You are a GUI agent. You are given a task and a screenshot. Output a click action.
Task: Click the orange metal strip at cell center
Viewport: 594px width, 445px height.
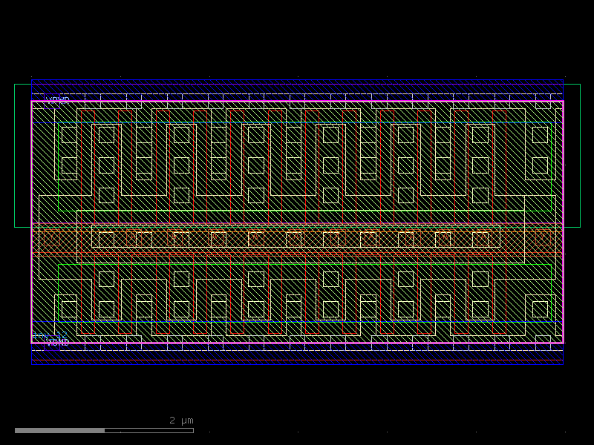(x=297, y=239)
